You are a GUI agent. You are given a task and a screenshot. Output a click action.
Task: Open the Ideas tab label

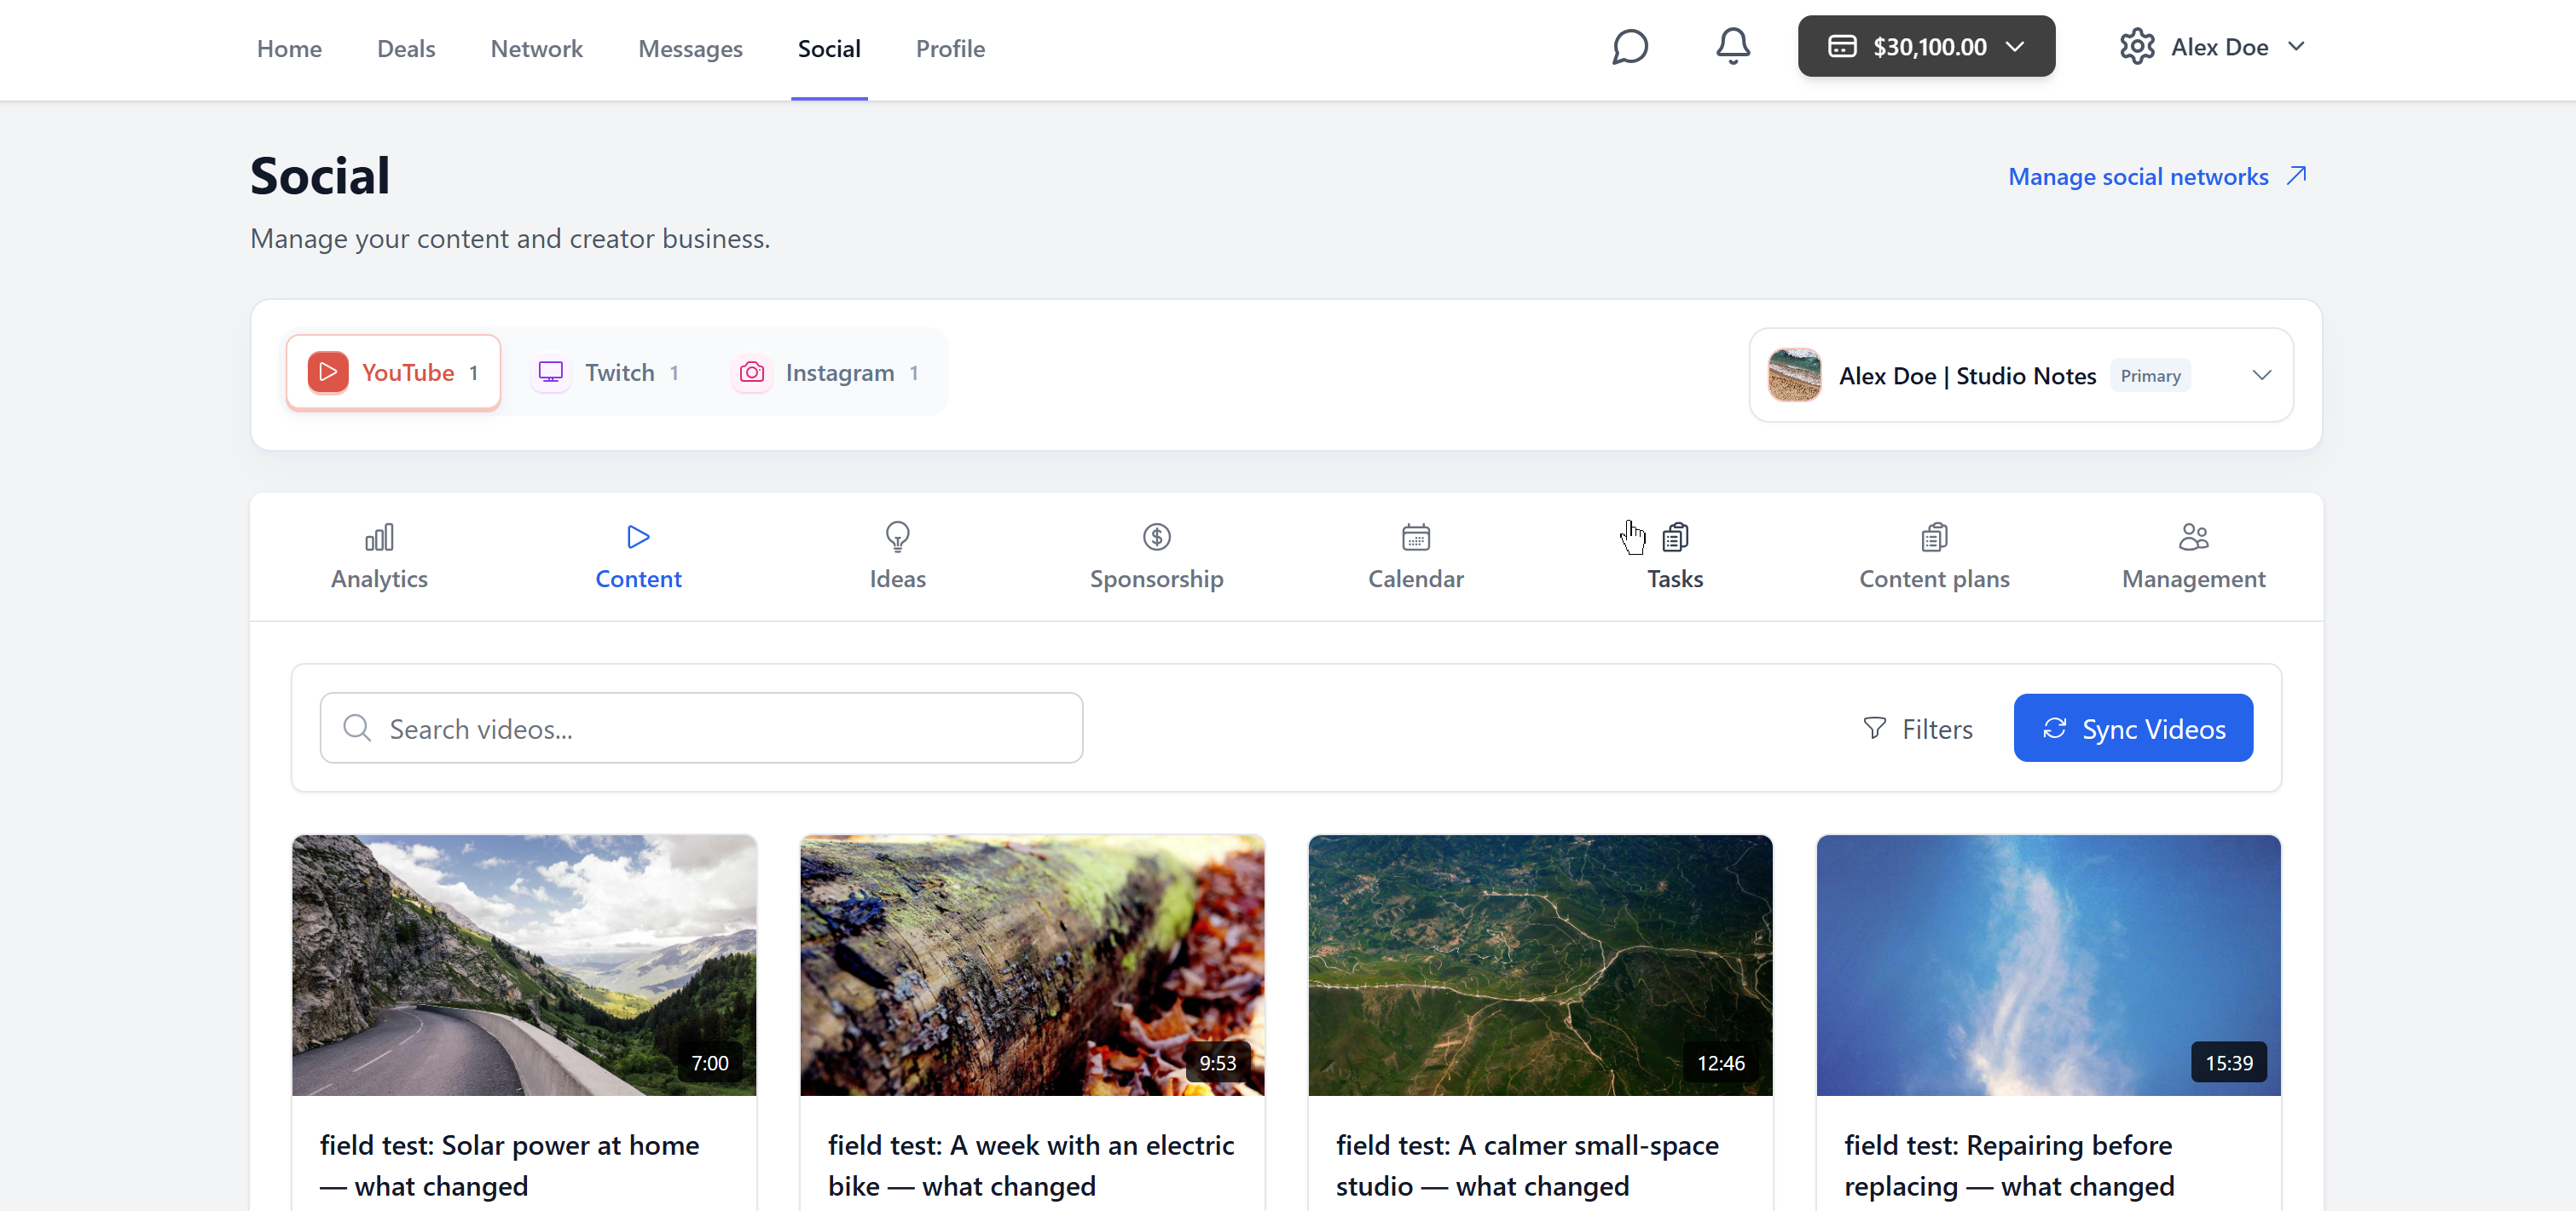[898, 579]
